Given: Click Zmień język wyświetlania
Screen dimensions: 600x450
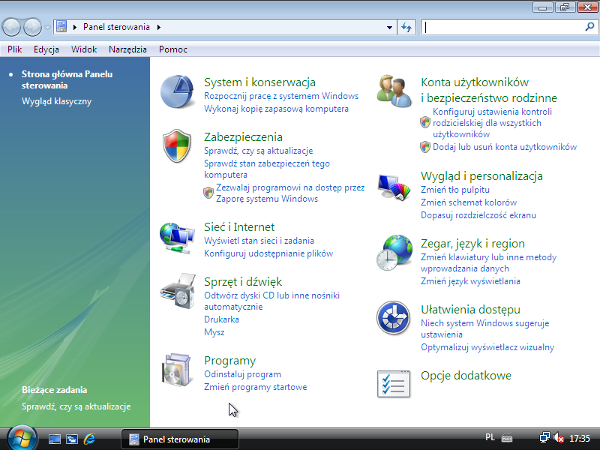Looking at the screenshot, I should point(471,281).
